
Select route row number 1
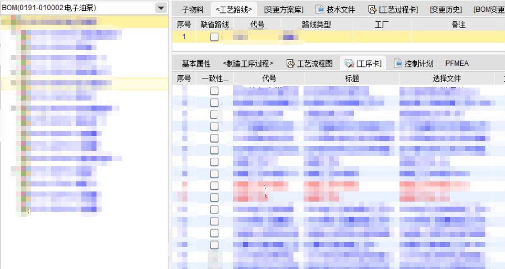[x=184, y=37]
